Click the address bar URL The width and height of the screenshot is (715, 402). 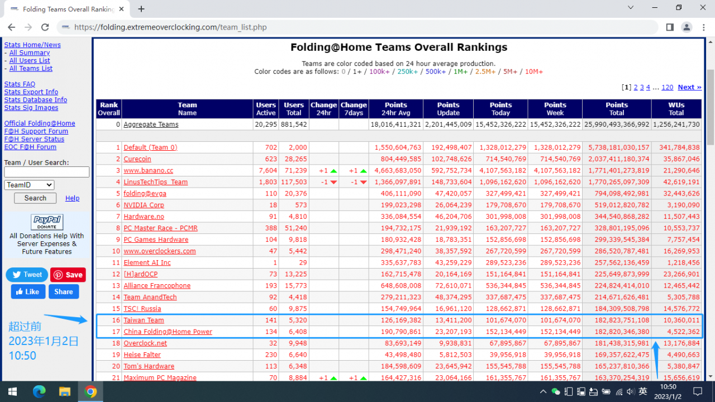click(x=170, y=27)
